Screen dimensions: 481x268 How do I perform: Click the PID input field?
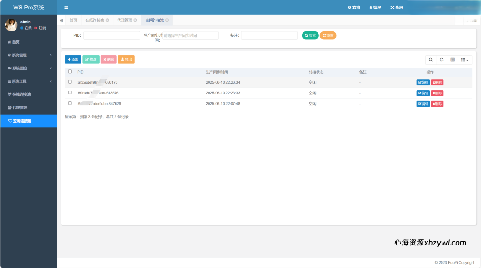pyautogui.click(x=111, y=36)
